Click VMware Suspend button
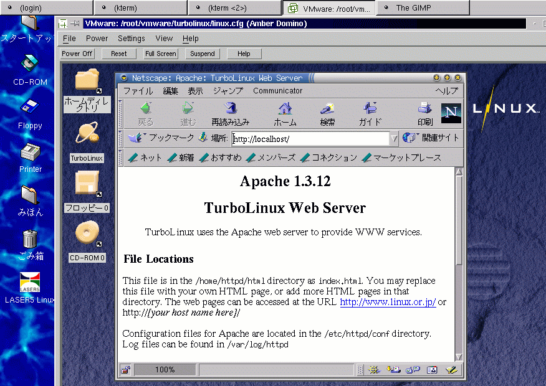 [203, 54]
